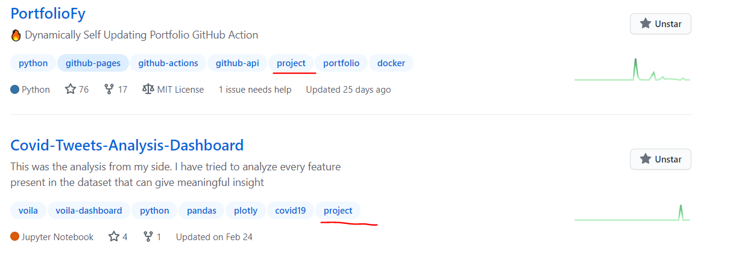Select the github-pages topic tag

click(x=93, y=63)
